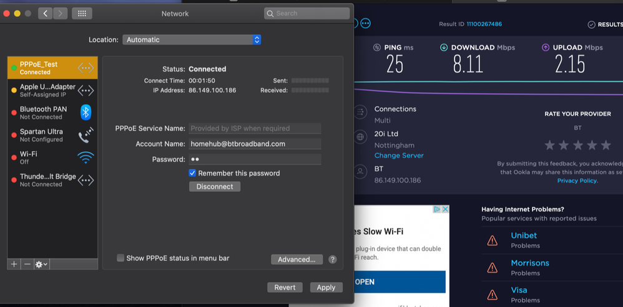Viewport: 623px width, 307px height.
Task: Click the Account Name field
Action: coord(255,144)
